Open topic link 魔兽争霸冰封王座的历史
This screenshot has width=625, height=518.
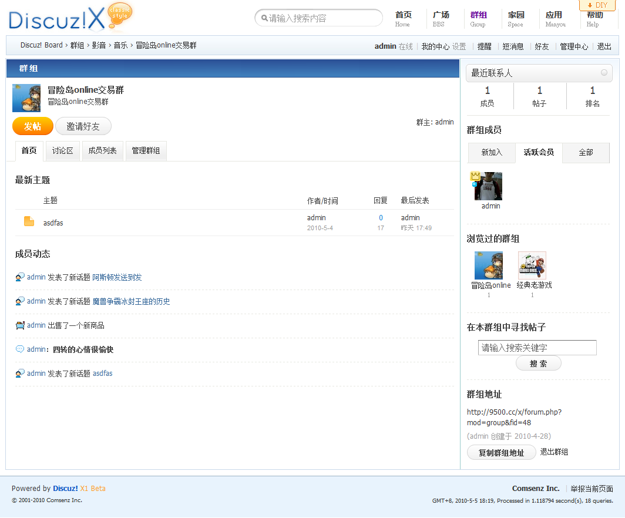point(131,301)
